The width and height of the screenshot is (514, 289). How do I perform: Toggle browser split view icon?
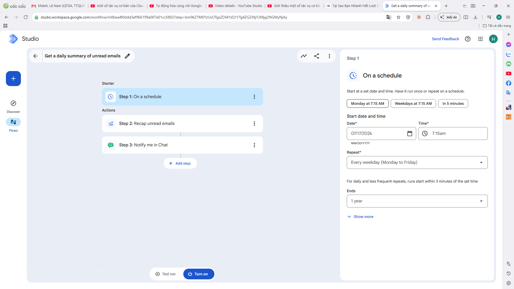click(466, 17)
